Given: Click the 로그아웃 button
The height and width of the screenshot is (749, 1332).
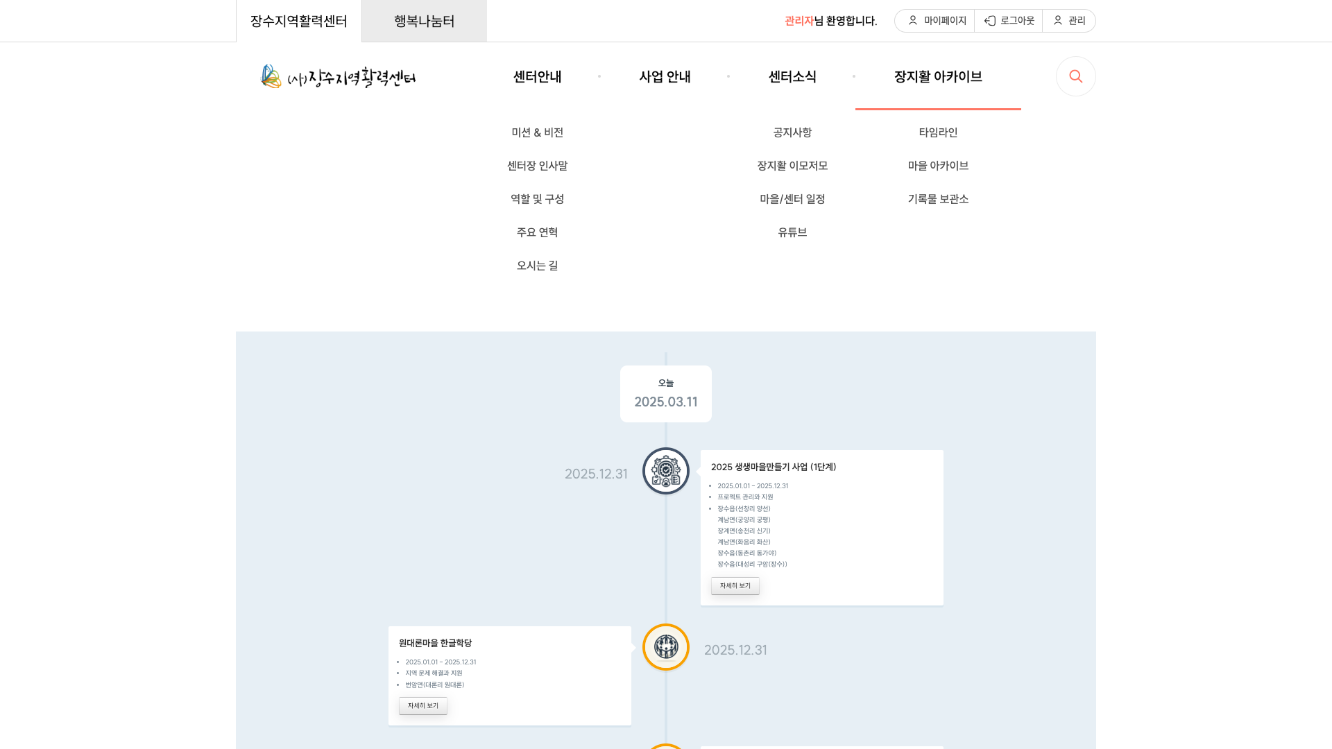Looking at the screenshot, I should (x=1009, y=21).
